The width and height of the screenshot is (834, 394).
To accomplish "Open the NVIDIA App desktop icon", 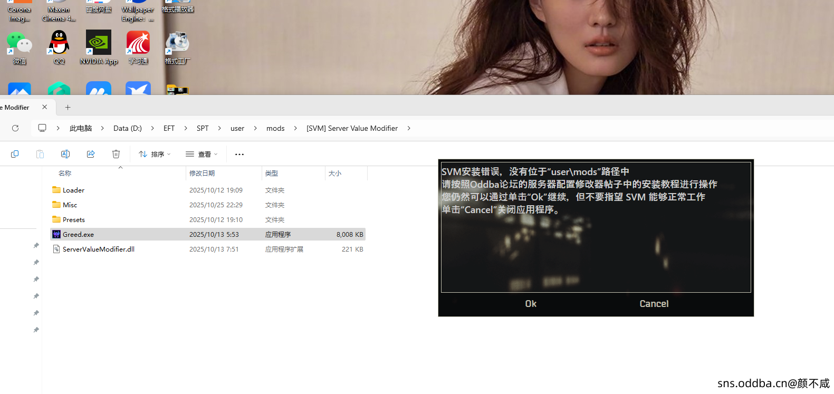I will click(x=99, y=46).
